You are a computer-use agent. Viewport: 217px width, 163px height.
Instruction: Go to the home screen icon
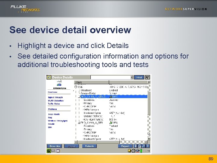140,146
